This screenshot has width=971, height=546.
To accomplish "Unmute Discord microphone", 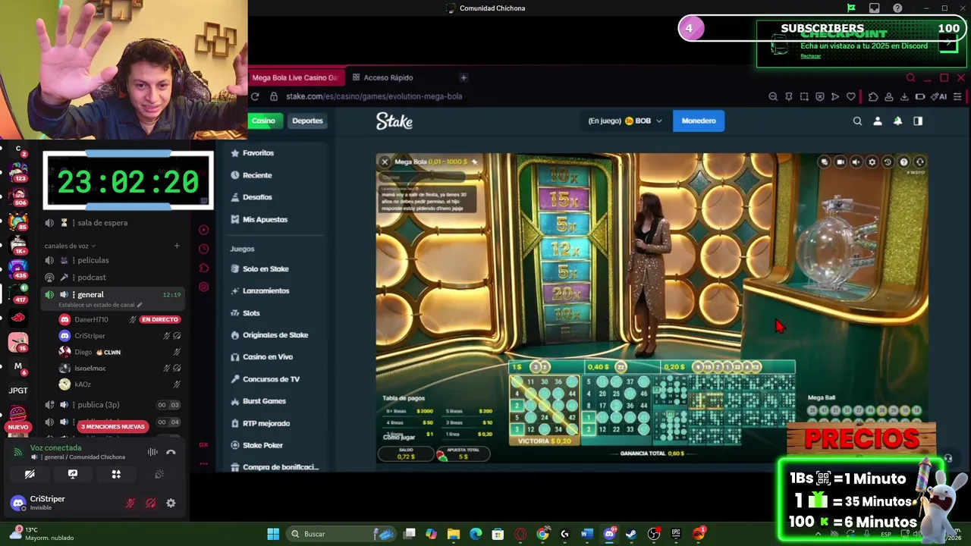I will 130,503.
